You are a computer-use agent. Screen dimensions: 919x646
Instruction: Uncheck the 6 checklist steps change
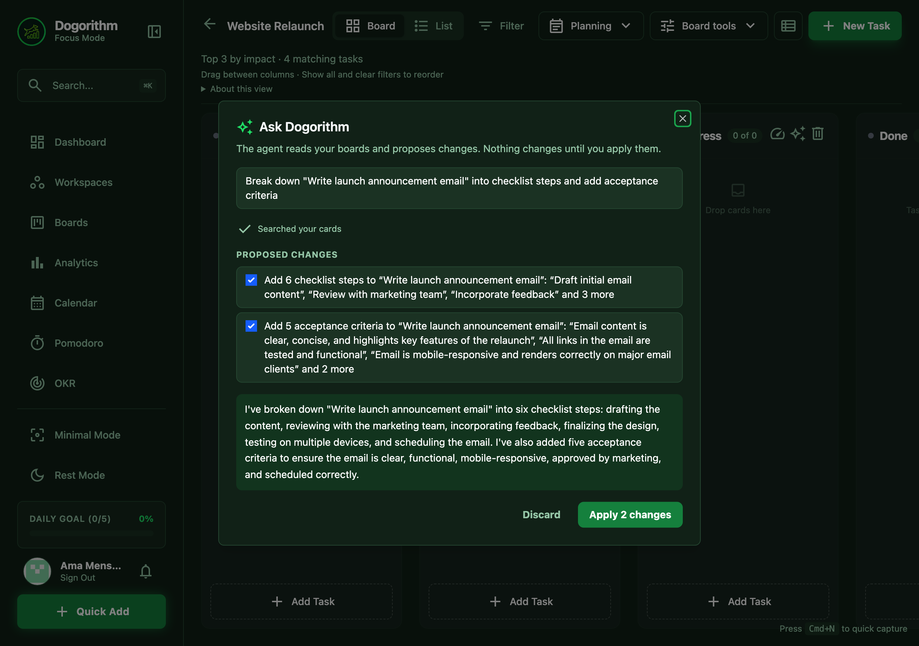[x=251, y=280]
